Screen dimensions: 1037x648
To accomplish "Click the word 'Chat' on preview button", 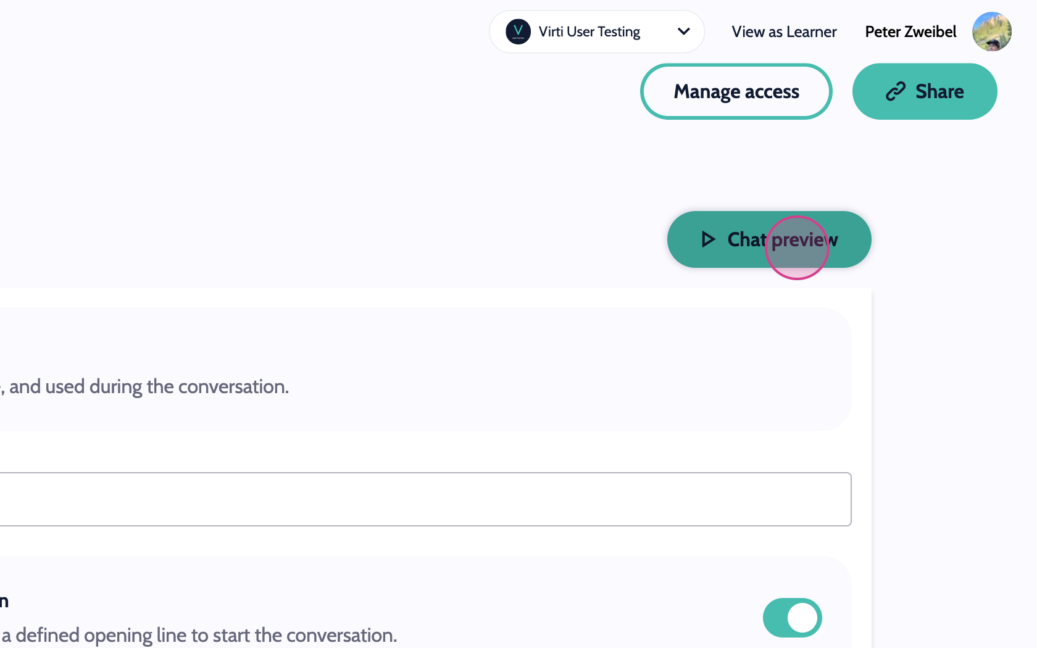I will pos(747,239).
